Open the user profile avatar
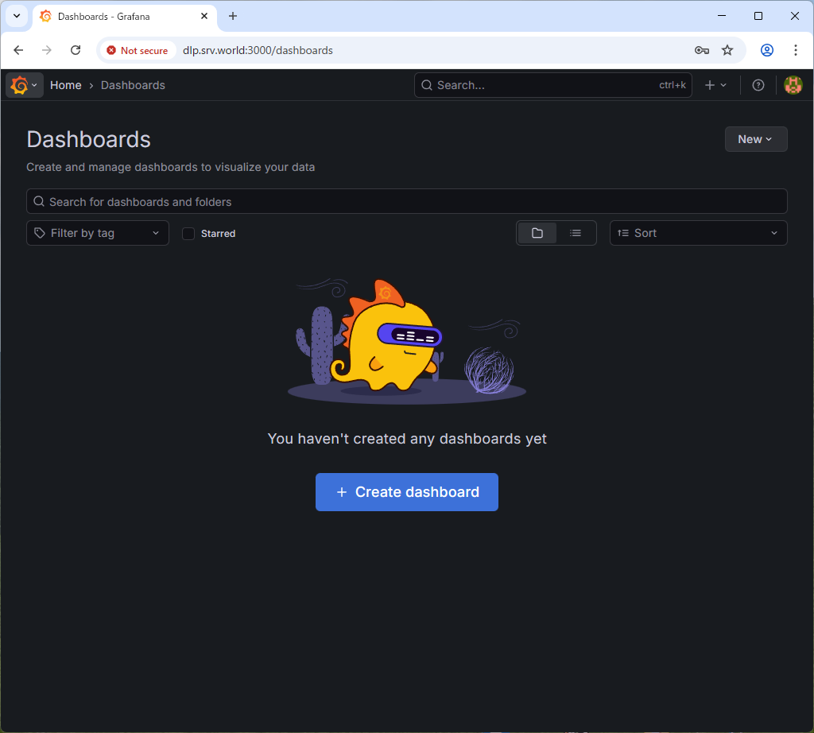The image size is (814, 733). [793, 85]
